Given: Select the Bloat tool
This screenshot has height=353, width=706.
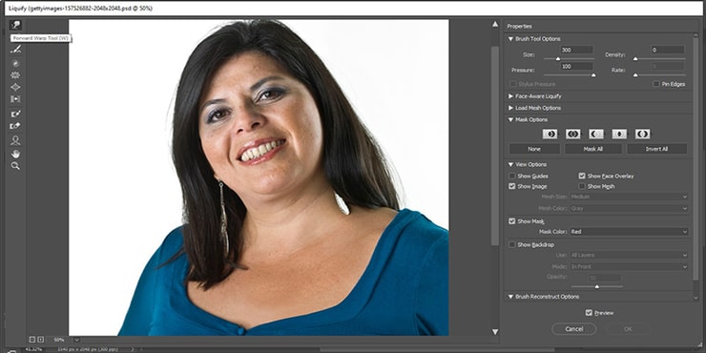Looking at the screenshot, I should coord(15,87).
